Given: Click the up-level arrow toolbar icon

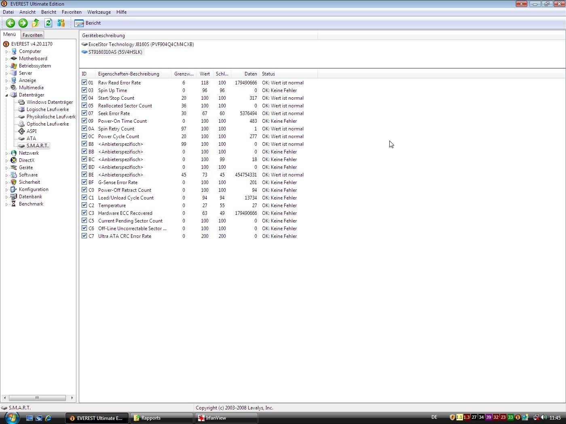Looking at the screenshot, I should coord(36,23).
